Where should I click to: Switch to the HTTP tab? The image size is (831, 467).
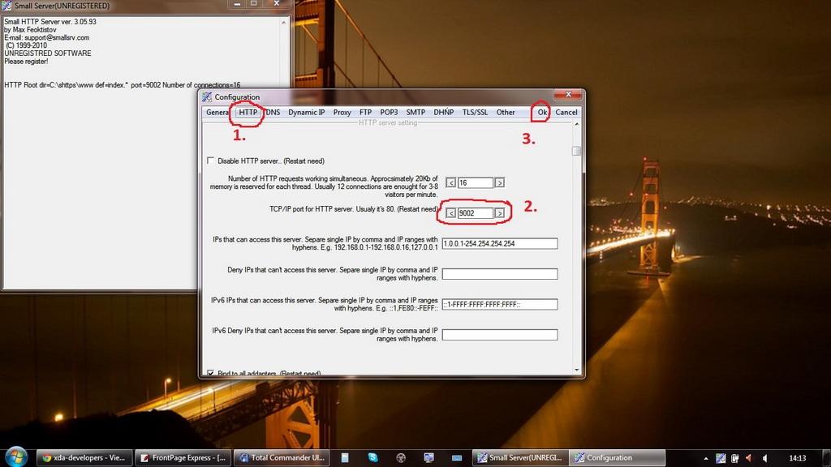(248, 112)
